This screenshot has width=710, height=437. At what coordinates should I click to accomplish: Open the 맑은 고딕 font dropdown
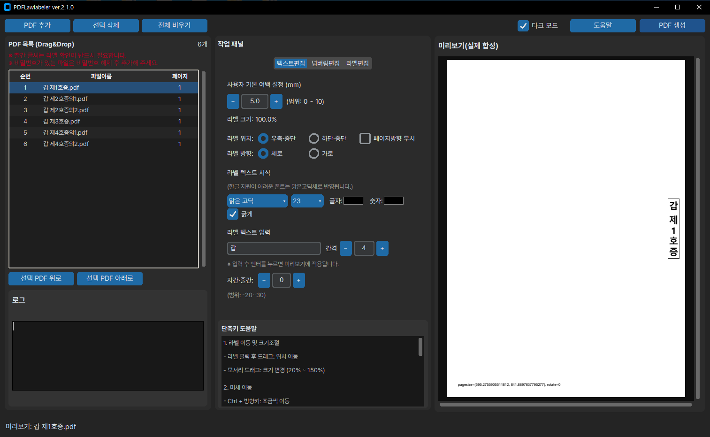click(x=258, y=201)
